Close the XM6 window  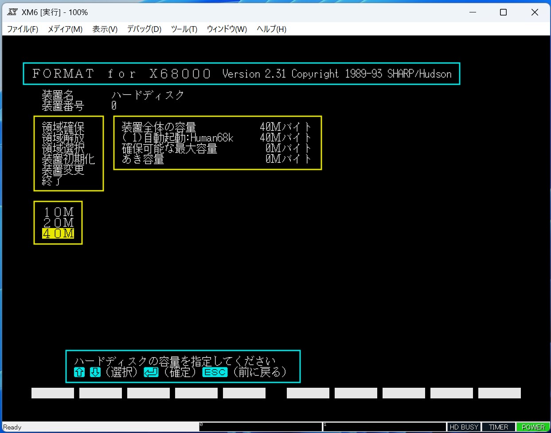point(535,12)
